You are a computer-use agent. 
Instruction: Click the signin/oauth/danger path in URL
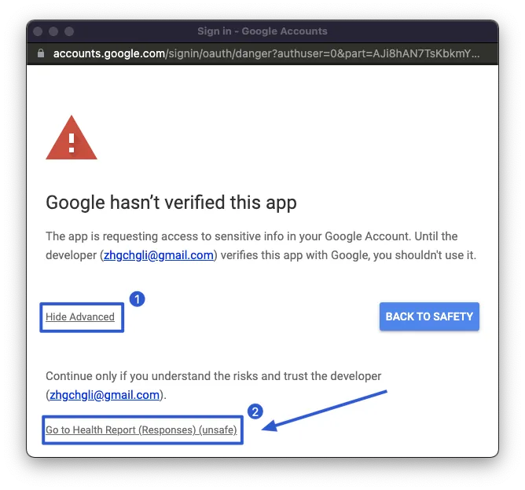click(x=204, y=54)
